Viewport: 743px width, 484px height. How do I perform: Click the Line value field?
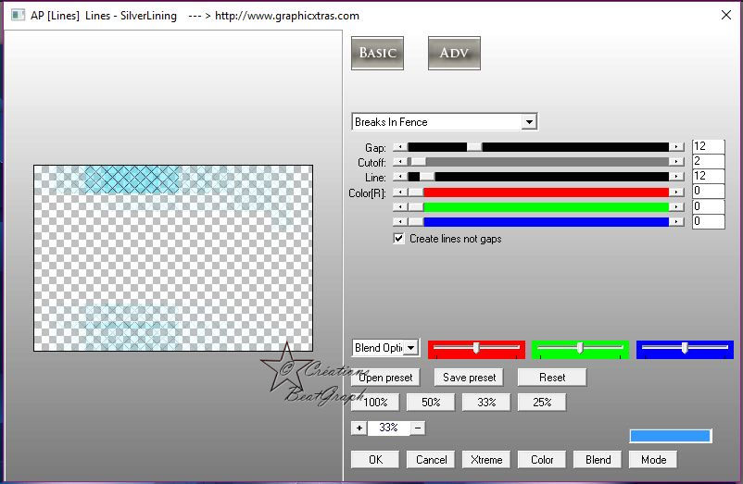coord(708,176)
